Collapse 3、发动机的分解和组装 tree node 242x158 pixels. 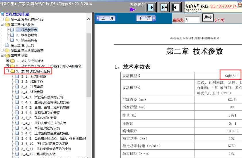[7, 71]
